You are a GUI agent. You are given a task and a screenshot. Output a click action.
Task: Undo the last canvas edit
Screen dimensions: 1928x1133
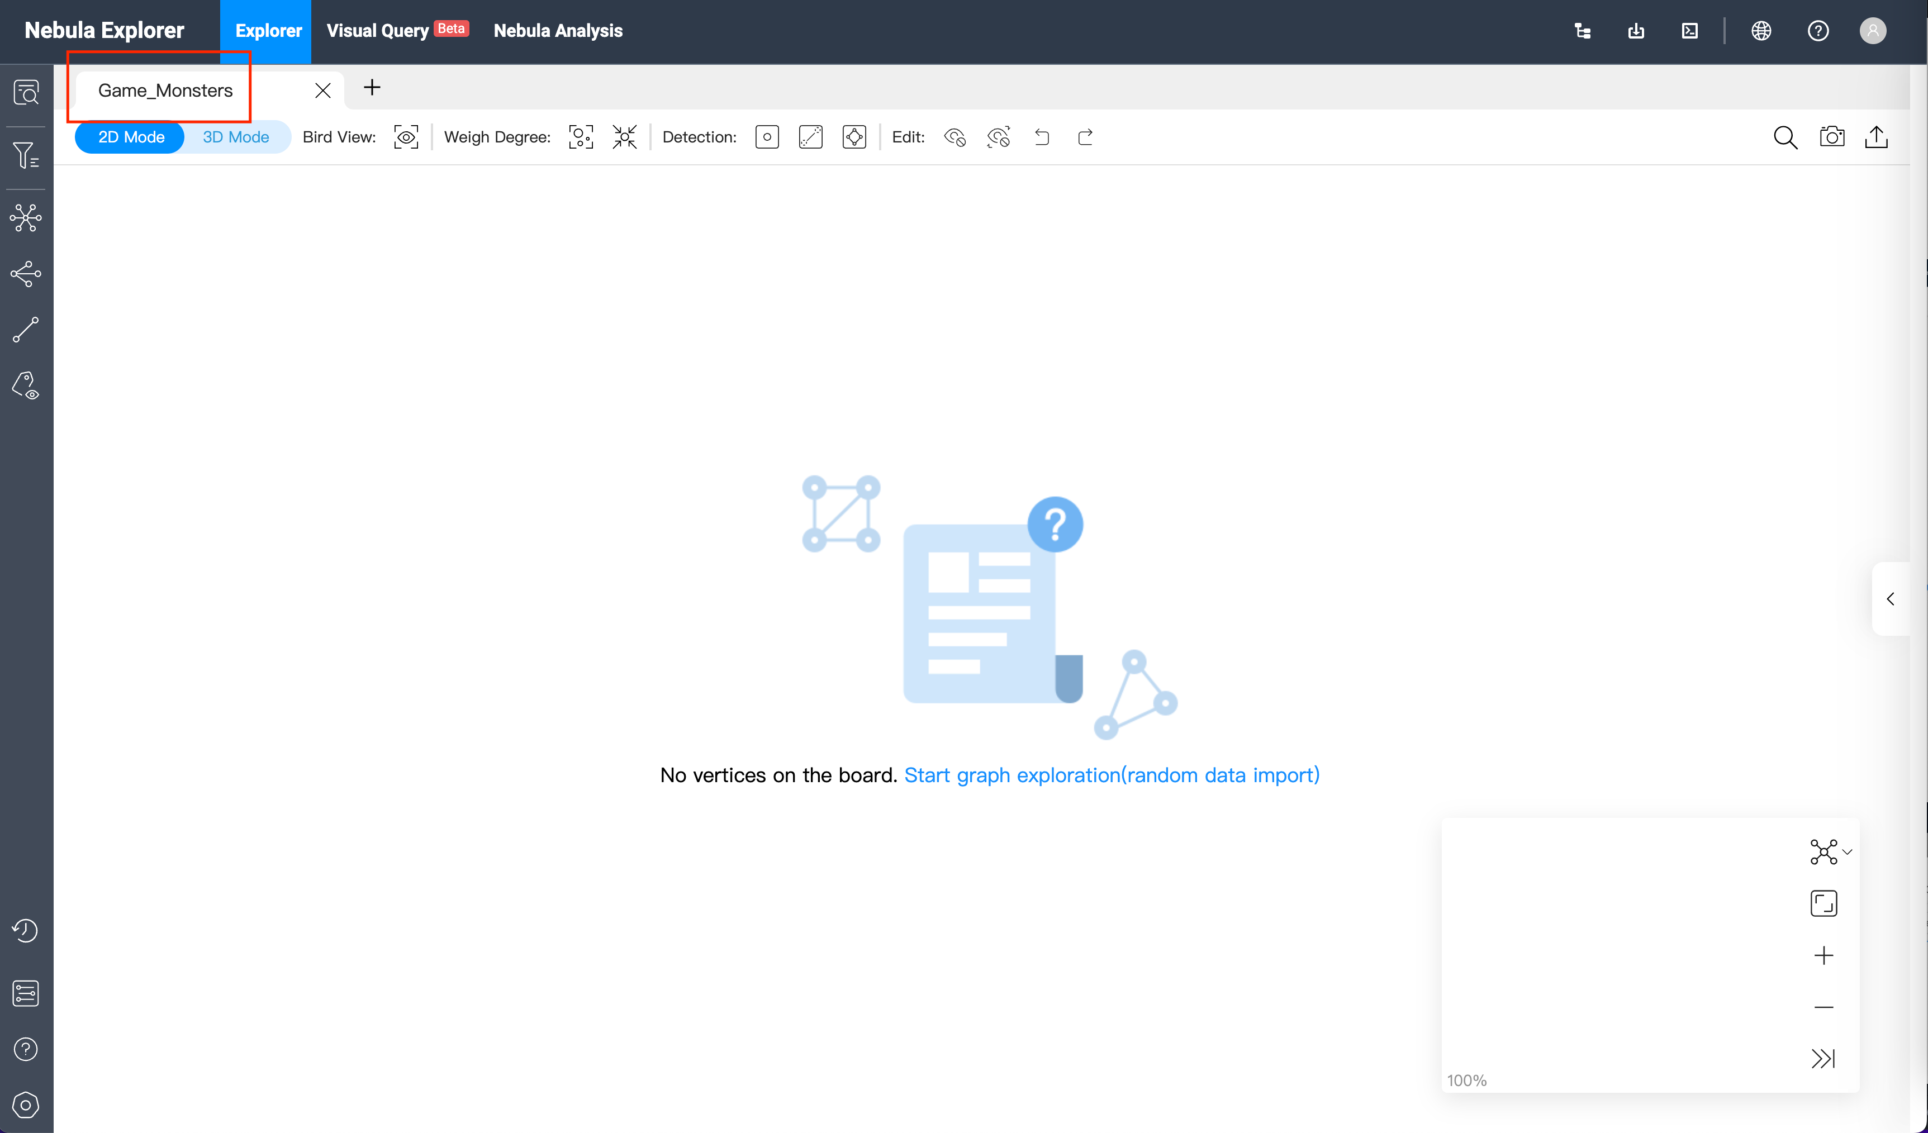pyautogui.click(x=1042, y=137)
